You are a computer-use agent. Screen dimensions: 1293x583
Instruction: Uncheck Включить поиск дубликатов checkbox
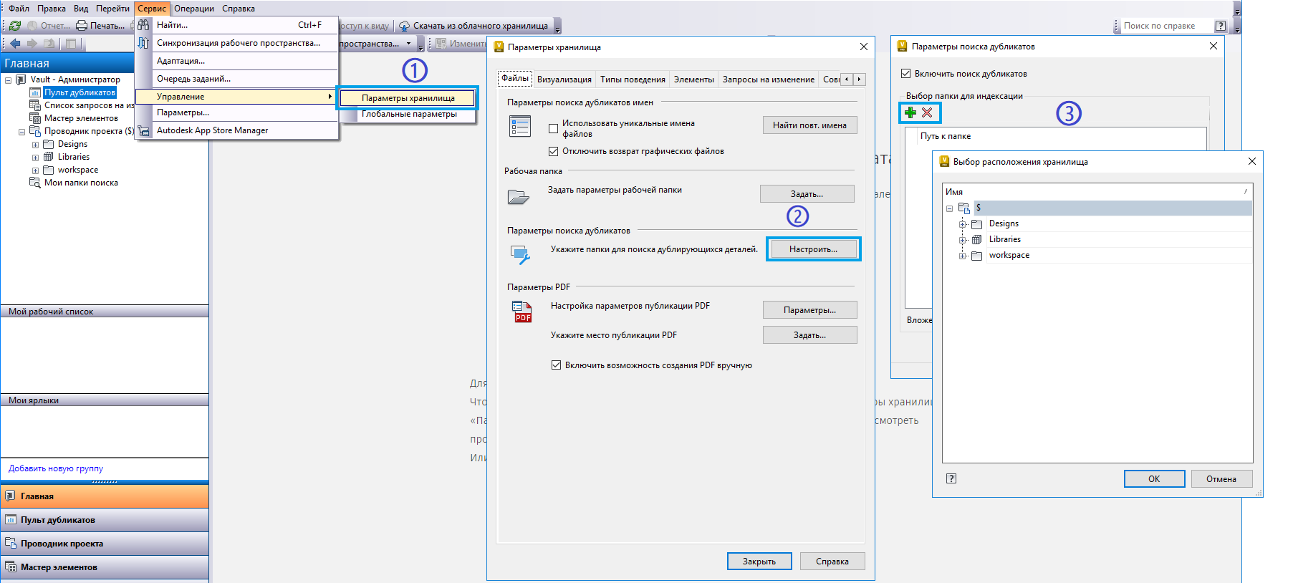point(905,74)
